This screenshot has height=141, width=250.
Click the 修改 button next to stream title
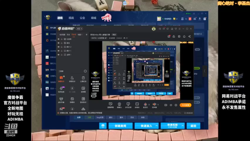click(114, 34)
